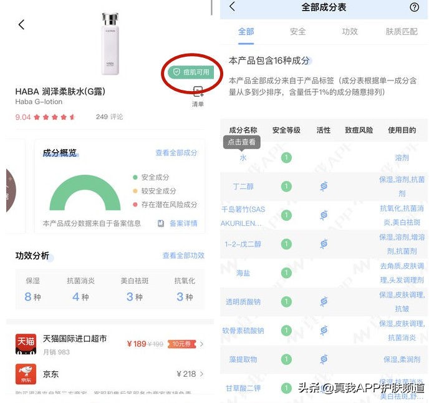Tap the safety level badge for 软骨素硫酸钠

[286, 330]
